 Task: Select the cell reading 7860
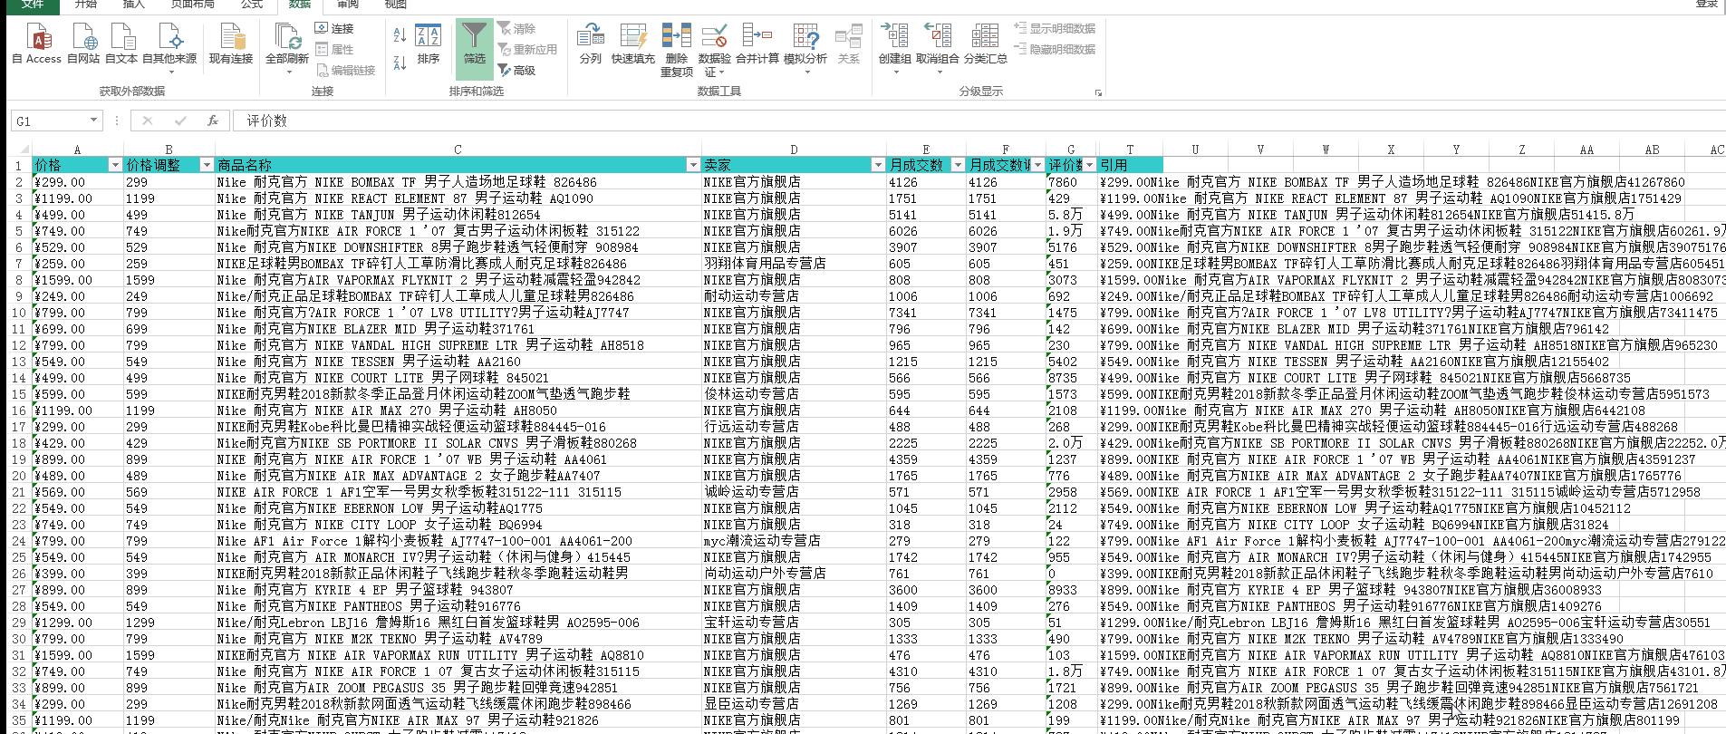1072,182
